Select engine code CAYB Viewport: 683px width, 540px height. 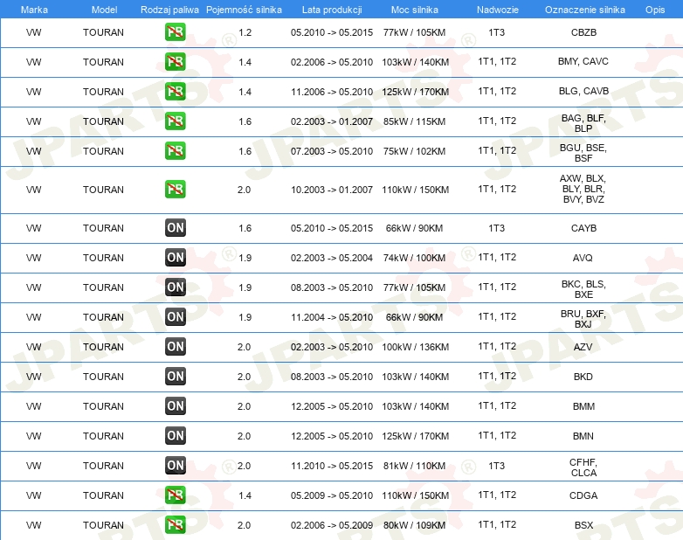(x=583, y=228)
